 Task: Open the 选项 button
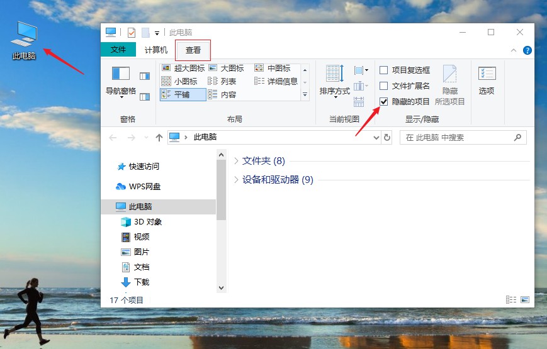[487, 80]
